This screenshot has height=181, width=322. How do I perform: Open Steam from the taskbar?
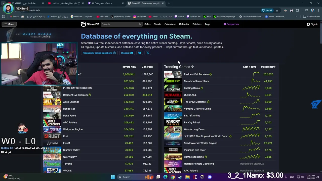click(180, 177)
